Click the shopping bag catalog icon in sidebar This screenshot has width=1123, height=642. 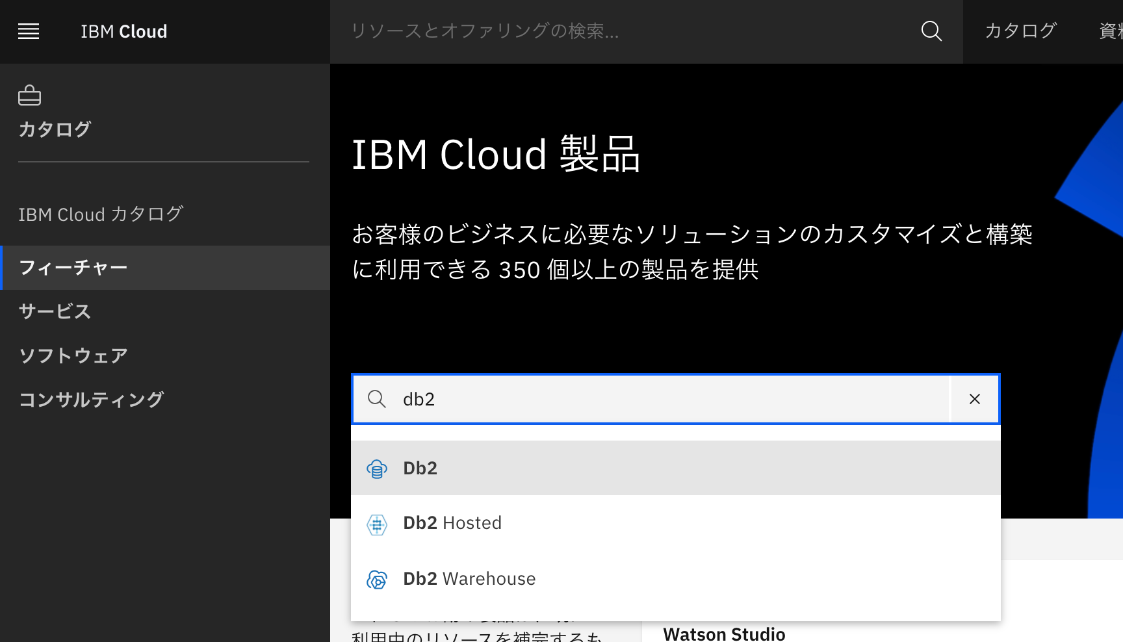(x=29, y=95)
